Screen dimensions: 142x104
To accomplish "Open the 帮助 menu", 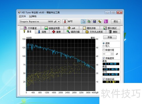I will click(x=33, y=16).
